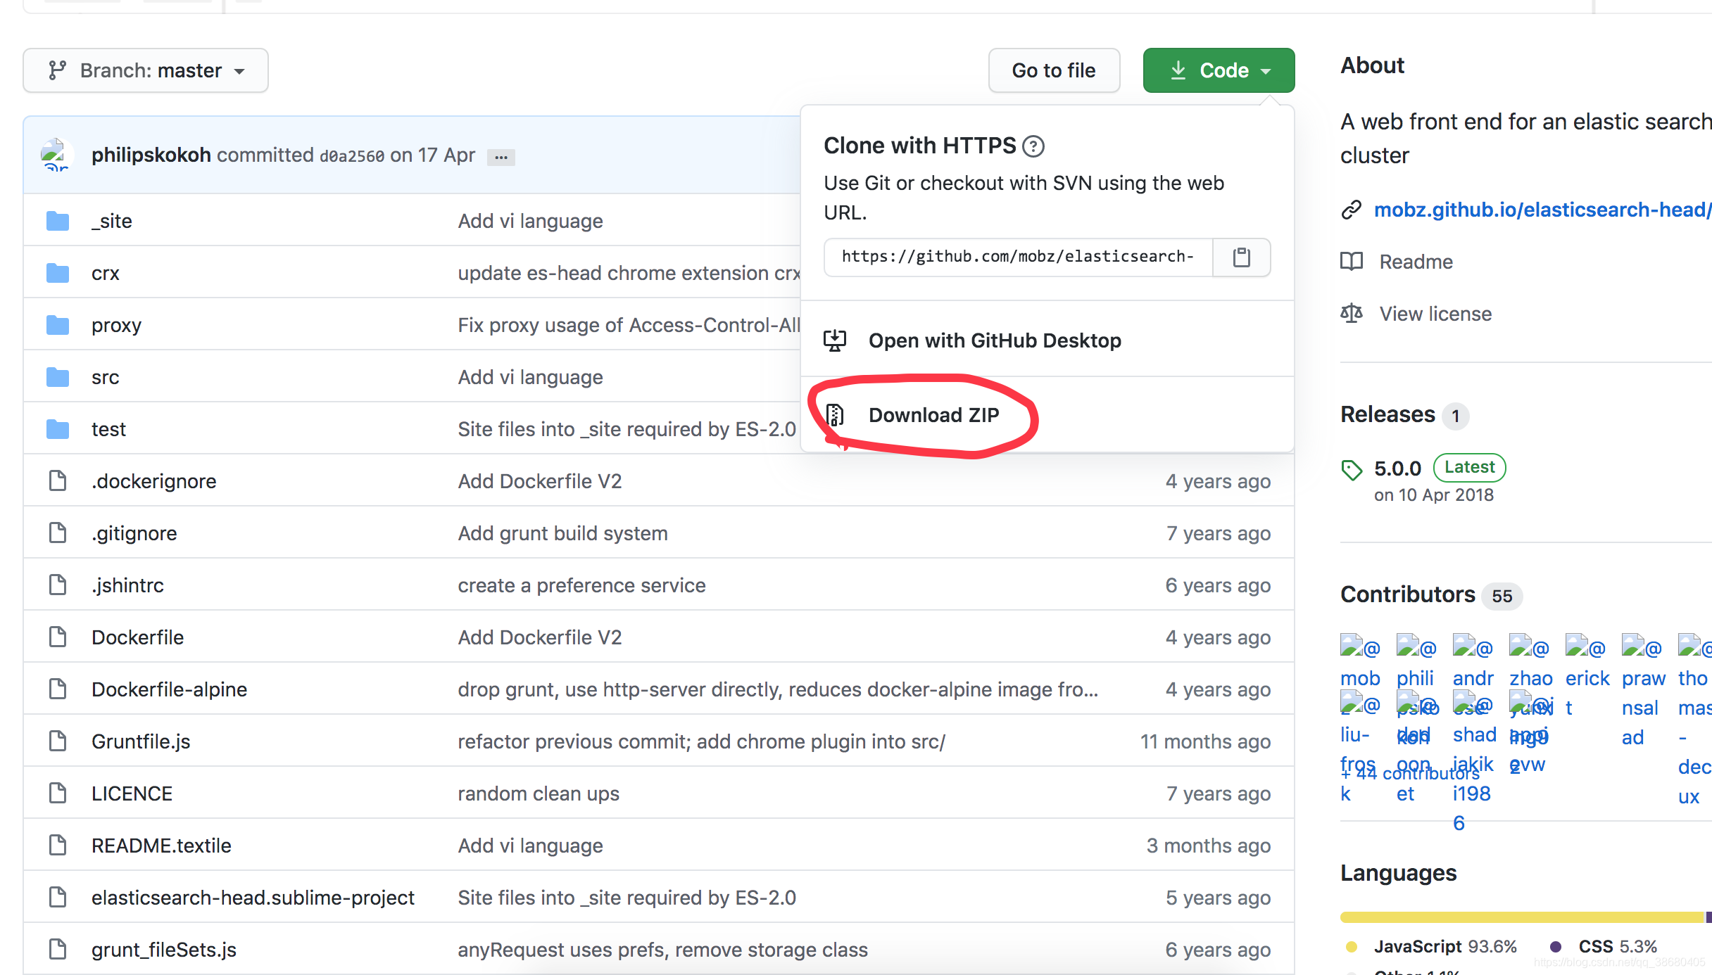Open the mobz.github.io/elasticsearch-head link
Viewport: 1712px width, 975px height.
1542,209
